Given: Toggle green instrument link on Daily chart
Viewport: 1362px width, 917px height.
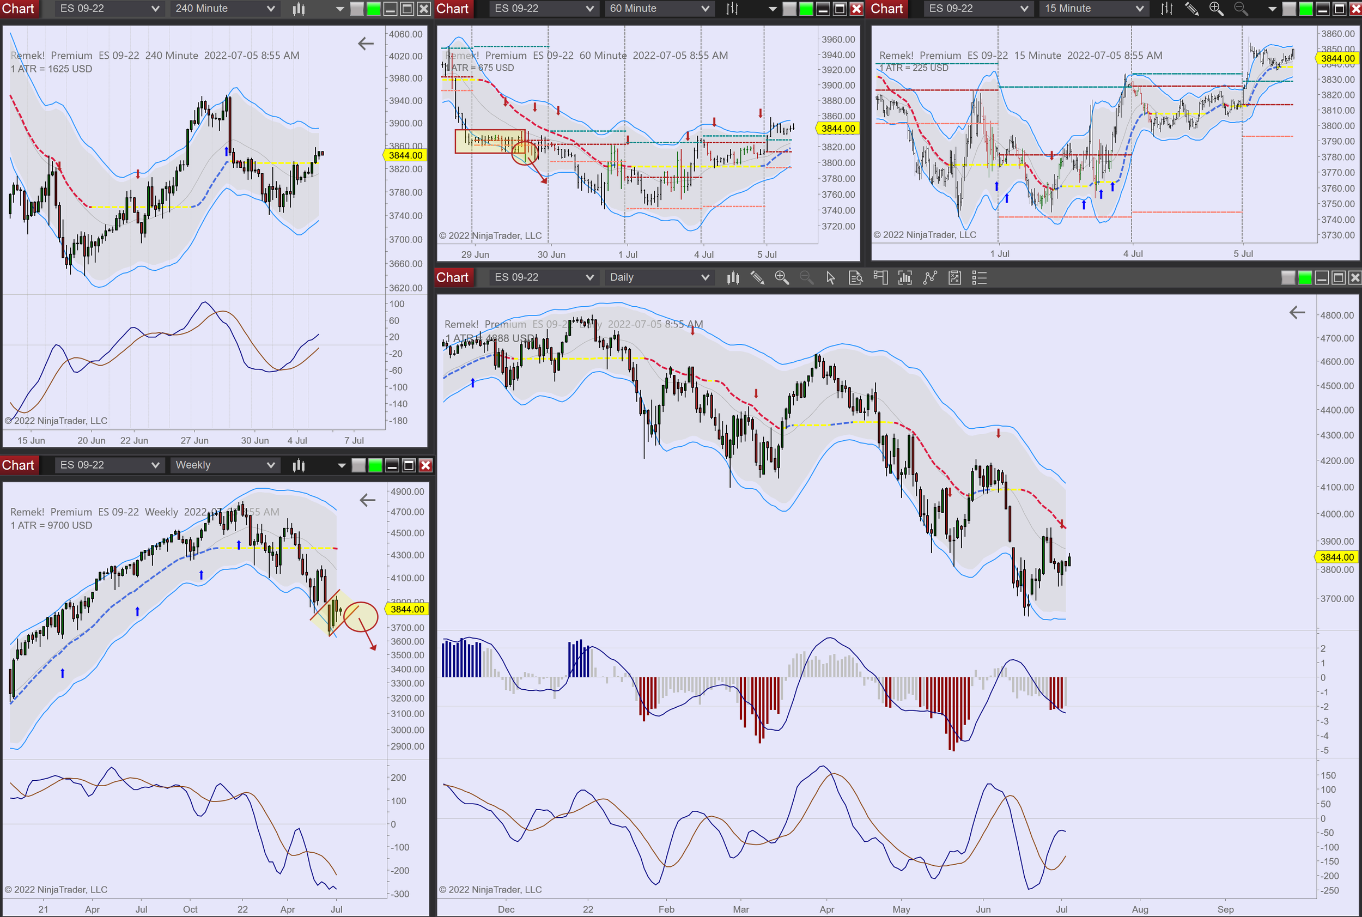Looking at the screenshot, I should click(x=1305, y=278).
